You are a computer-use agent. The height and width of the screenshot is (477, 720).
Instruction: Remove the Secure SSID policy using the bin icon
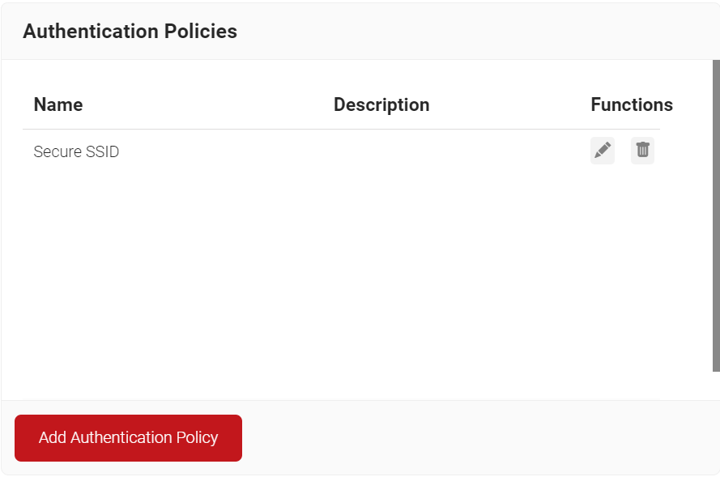click(642, 151)
